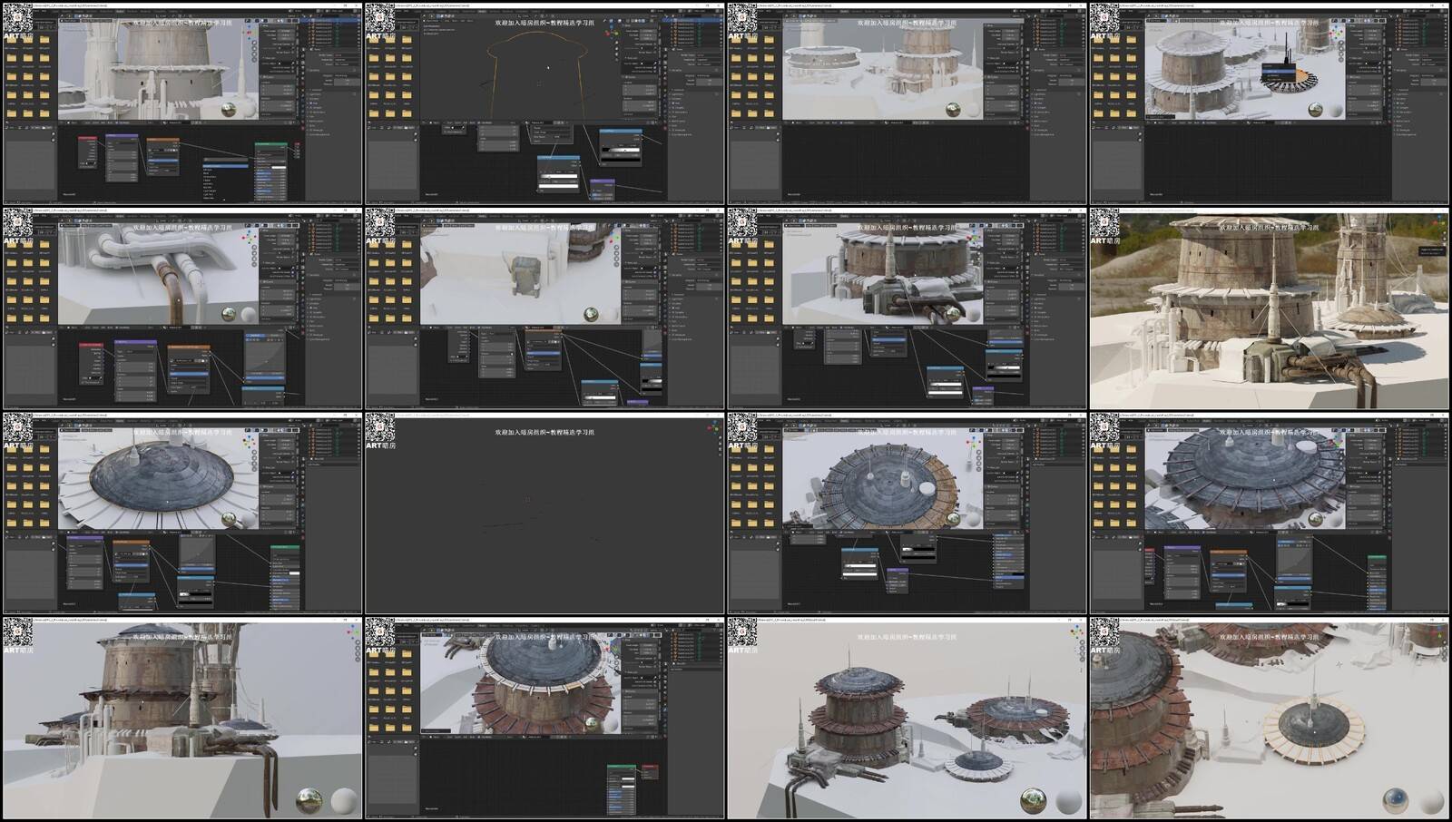Select the highlighted entry in the open node dropdown list
1452x822 pixels.
coord(225,166)
